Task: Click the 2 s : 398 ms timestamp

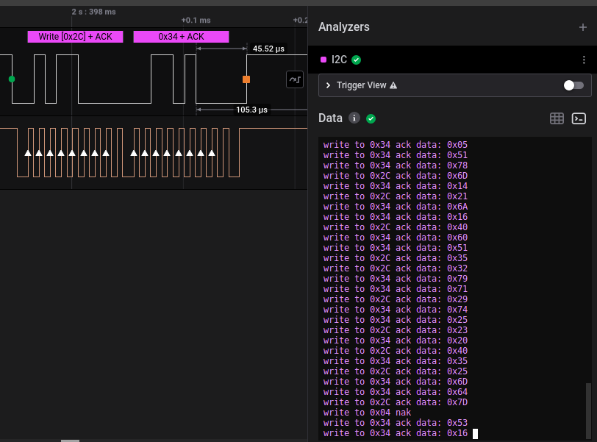Action: click(x=93, y=12)
